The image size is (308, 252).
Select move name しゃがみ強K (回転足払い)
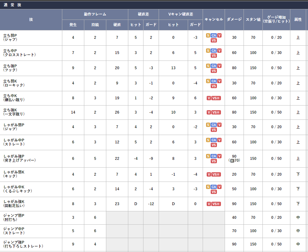click(x=14, y=204)
